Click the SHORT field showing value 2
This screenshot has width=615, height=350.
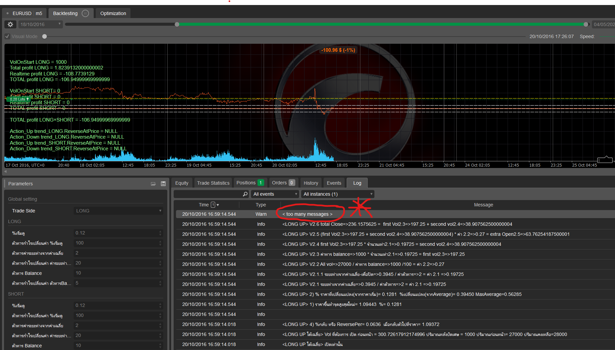118,325
